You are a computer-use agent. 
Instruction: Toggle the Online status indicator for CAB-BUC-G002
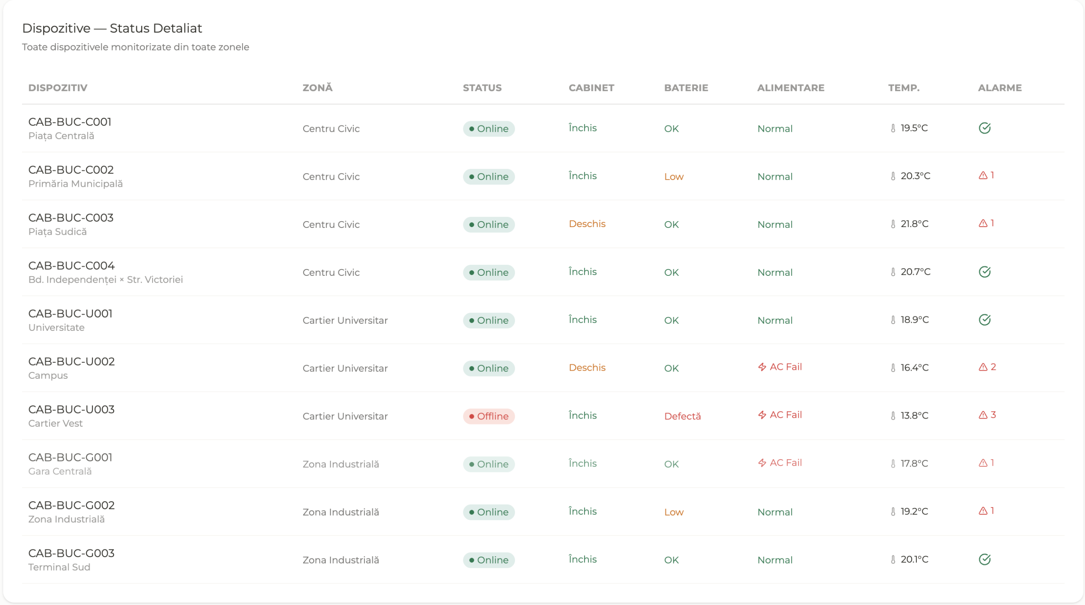point(489,512)
